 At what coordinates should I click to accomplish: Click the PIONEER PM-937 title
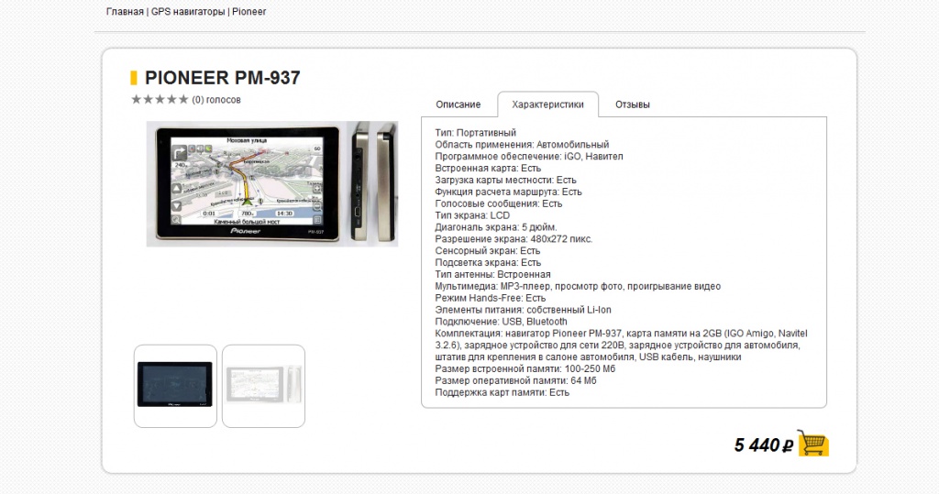[222, 78]
